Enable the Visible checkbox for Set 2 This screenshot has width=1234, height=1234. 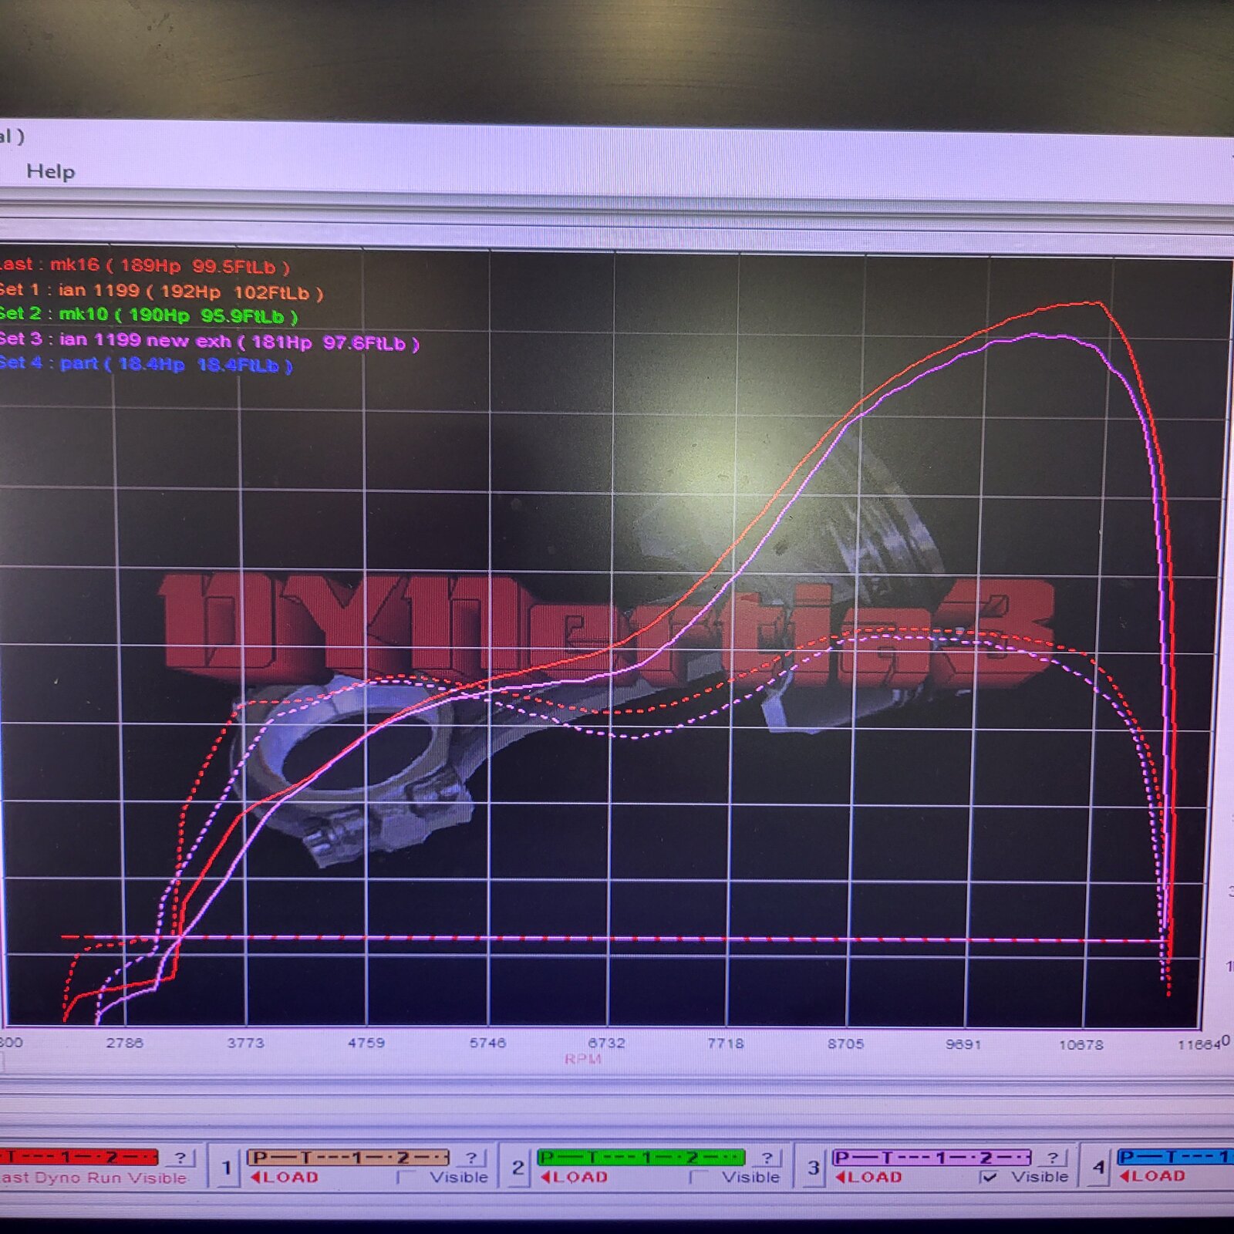coord(697,1177)
